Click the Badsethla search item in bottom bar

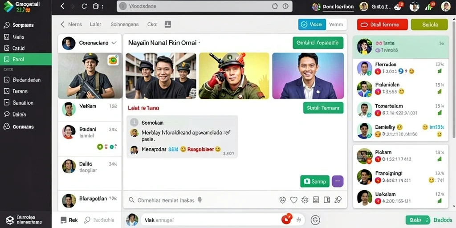99,220
